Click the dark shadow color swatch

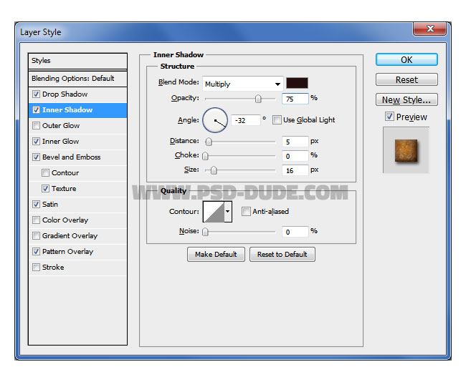click(x=296, y=83)
